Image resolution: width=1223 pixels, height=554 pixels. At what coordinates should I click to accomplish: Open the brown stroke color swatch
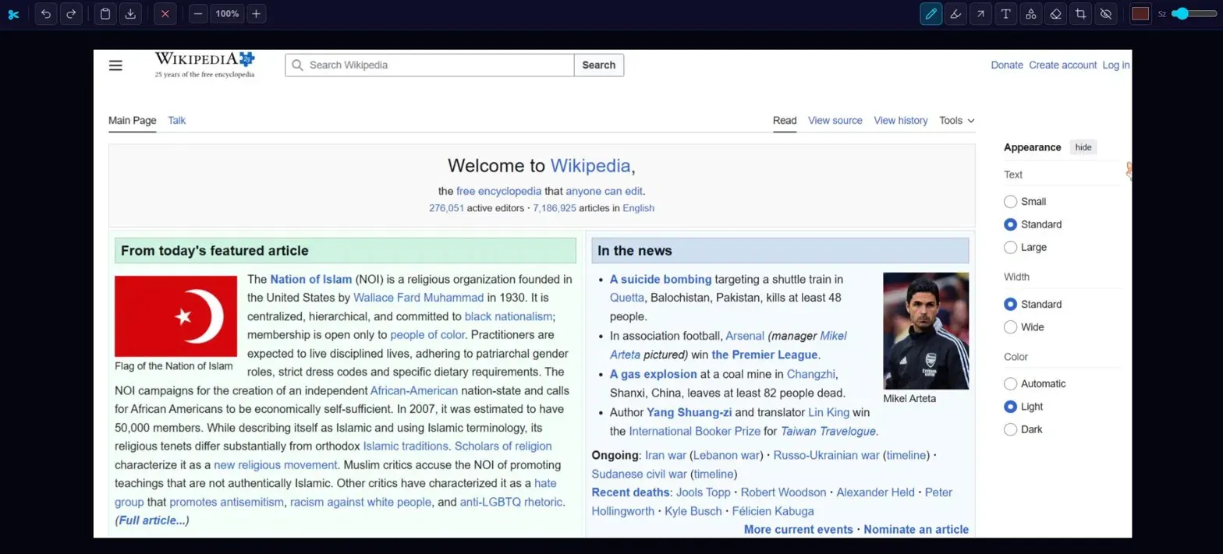(1140, 14)
